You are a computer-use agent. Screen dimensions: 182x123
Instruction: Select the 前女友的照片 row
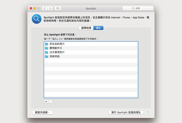[x=91, y=44]
